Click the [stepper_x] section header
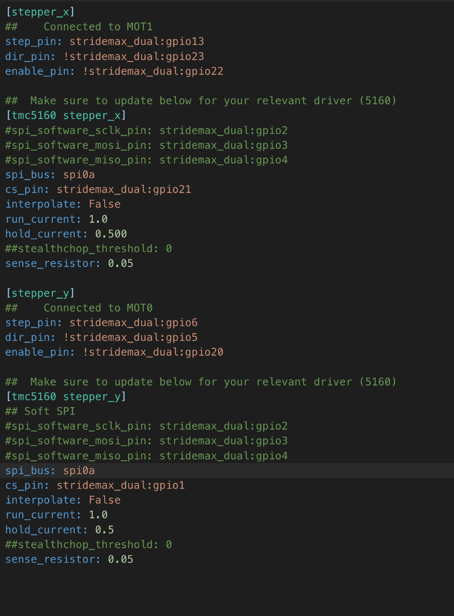This screenshot has height=616, width=454. (x=40, y=12)
